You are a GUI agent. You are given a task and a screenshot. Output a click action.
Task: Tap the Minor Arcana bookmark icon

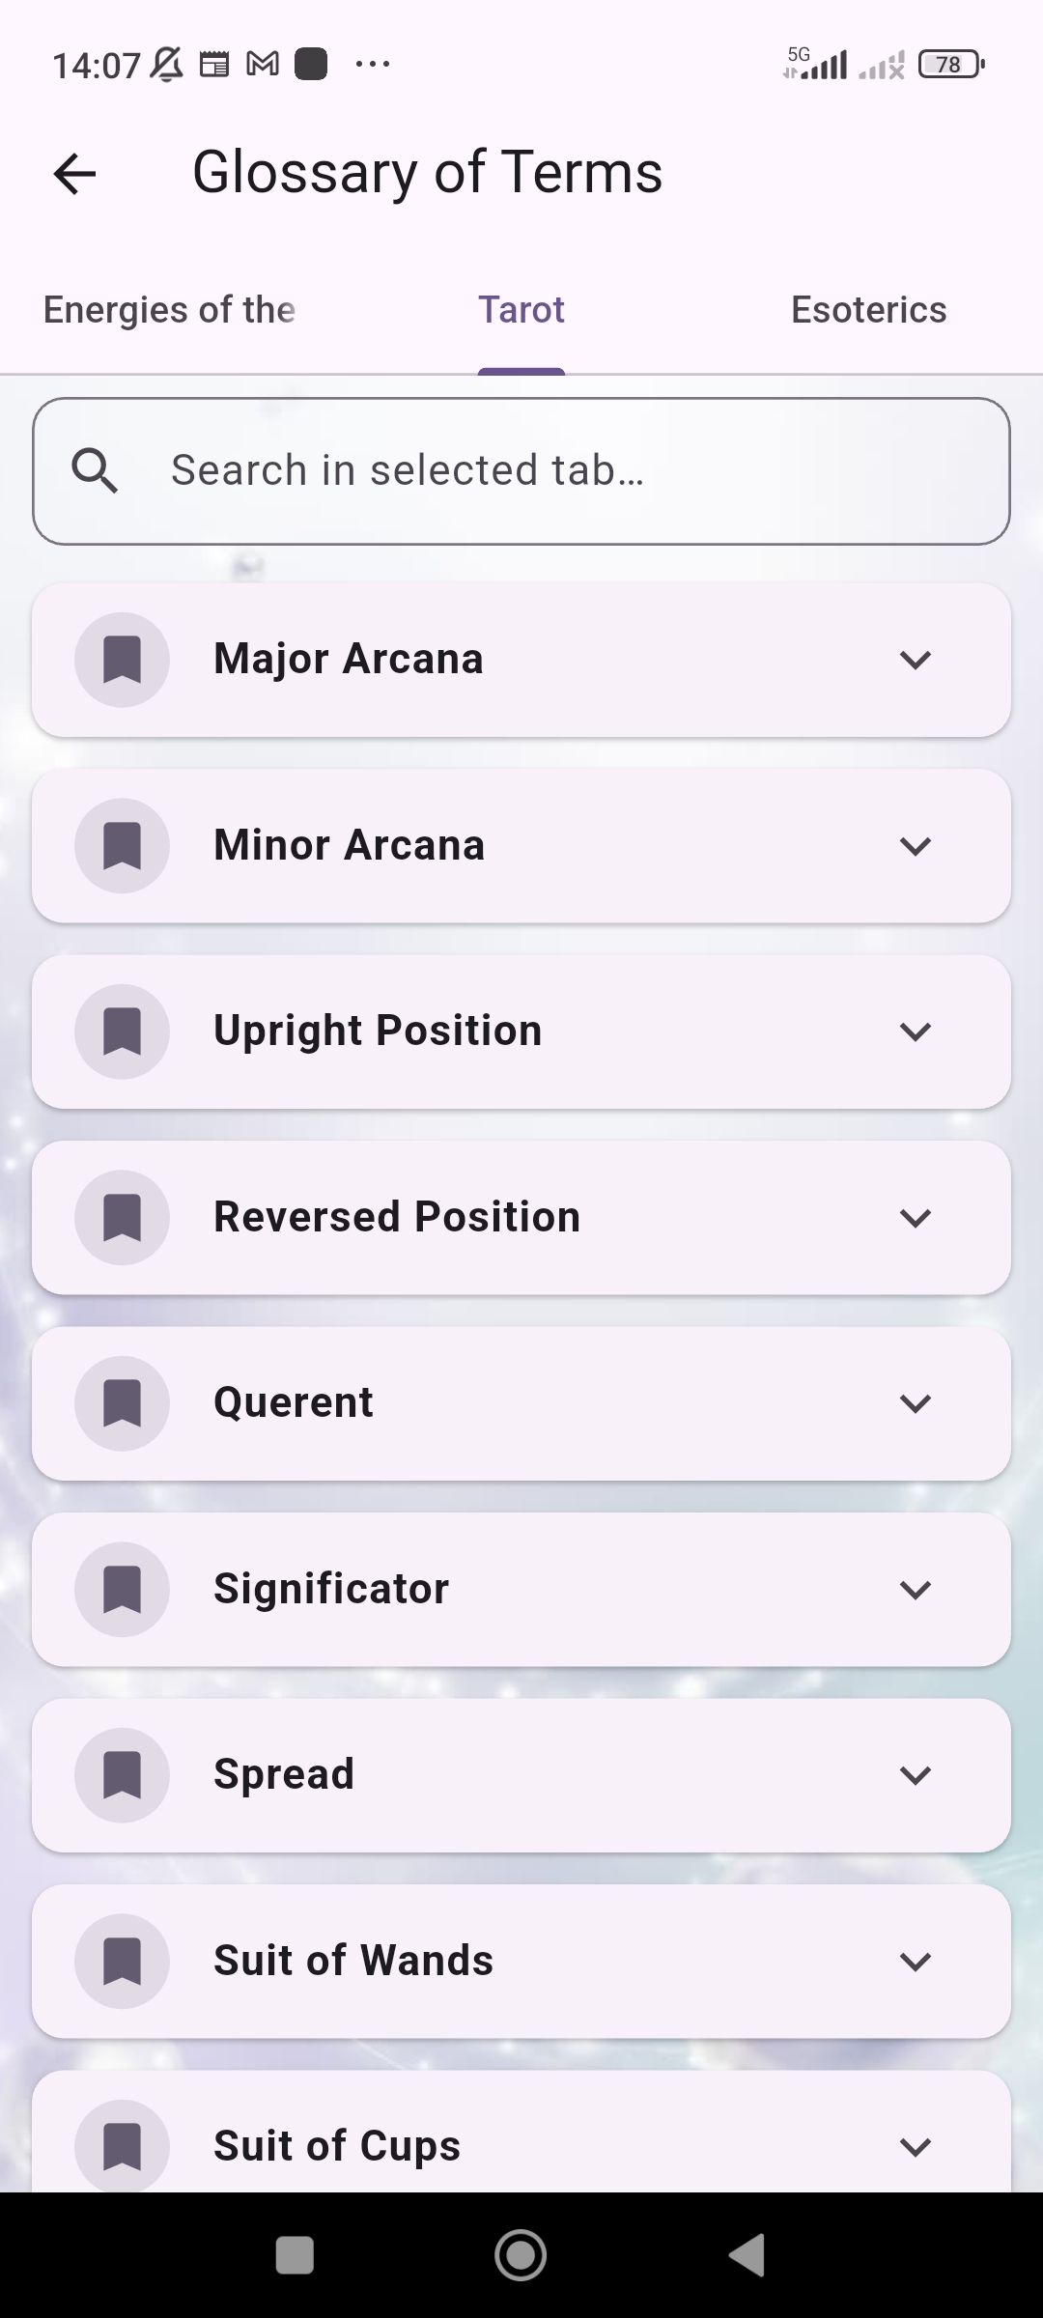click(123, 846)
